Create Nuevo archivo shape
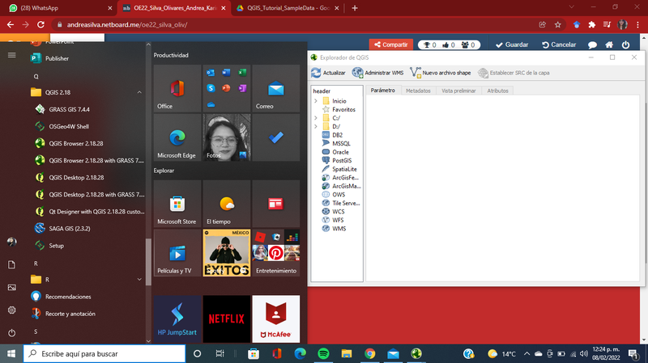The image size is (648, 363). (441, 73)
